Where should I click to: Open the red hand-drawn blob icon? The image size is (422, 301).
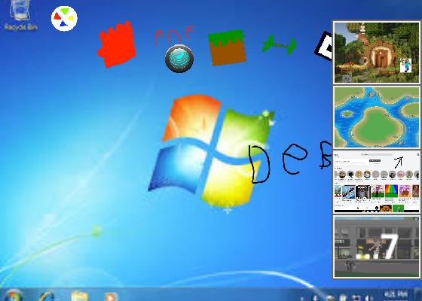coord(117,44)
